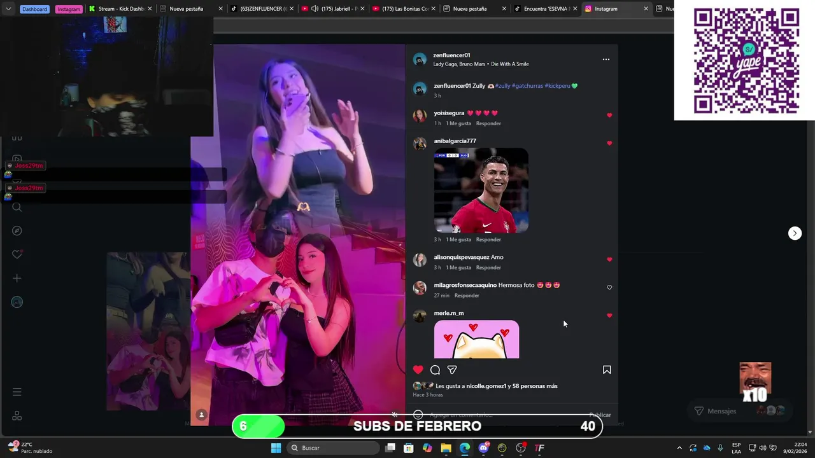815x458 pixels.
Task: Open nicolle.gomez1 in the likes line
Action: click(486, 386)
